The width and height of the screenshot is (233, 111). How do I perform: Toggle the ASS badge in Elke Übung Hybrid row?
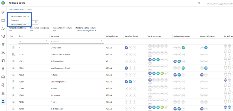225,80
